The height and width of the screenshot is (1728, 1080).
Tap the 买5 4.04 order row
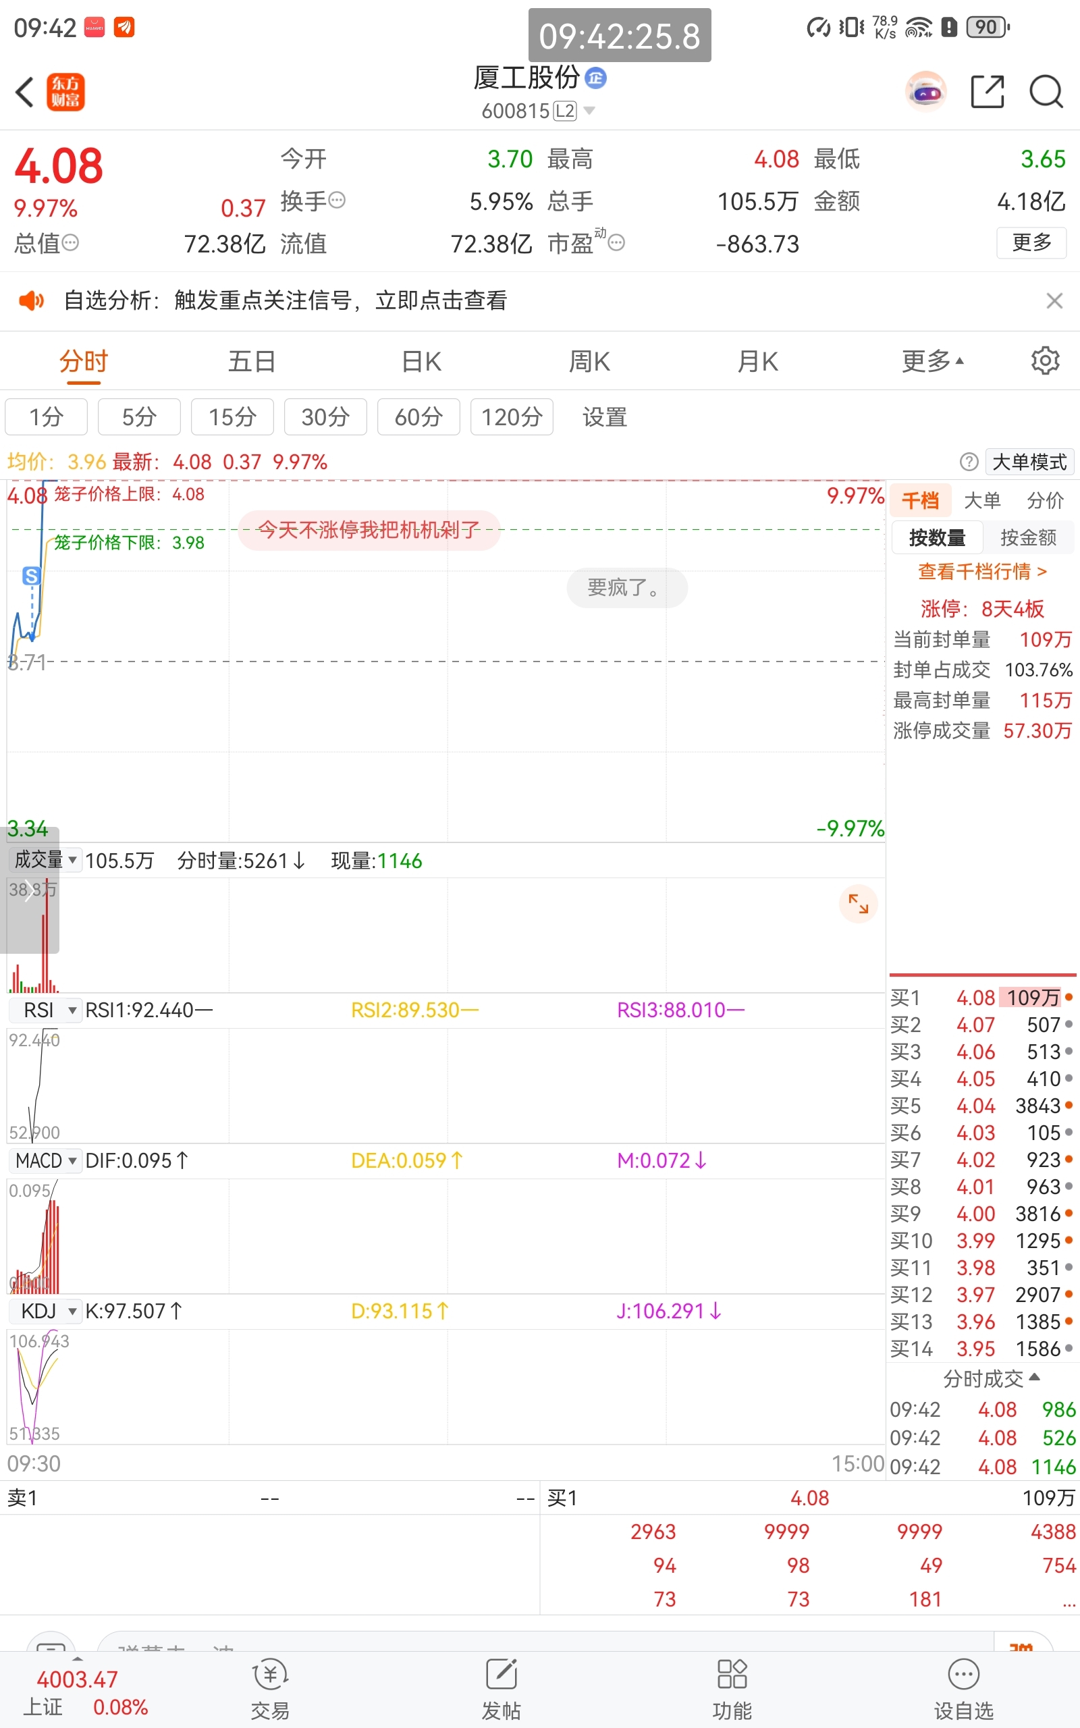[981, 1106]
